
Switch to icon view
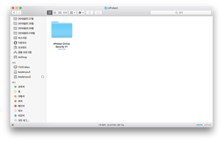[50, 13]
